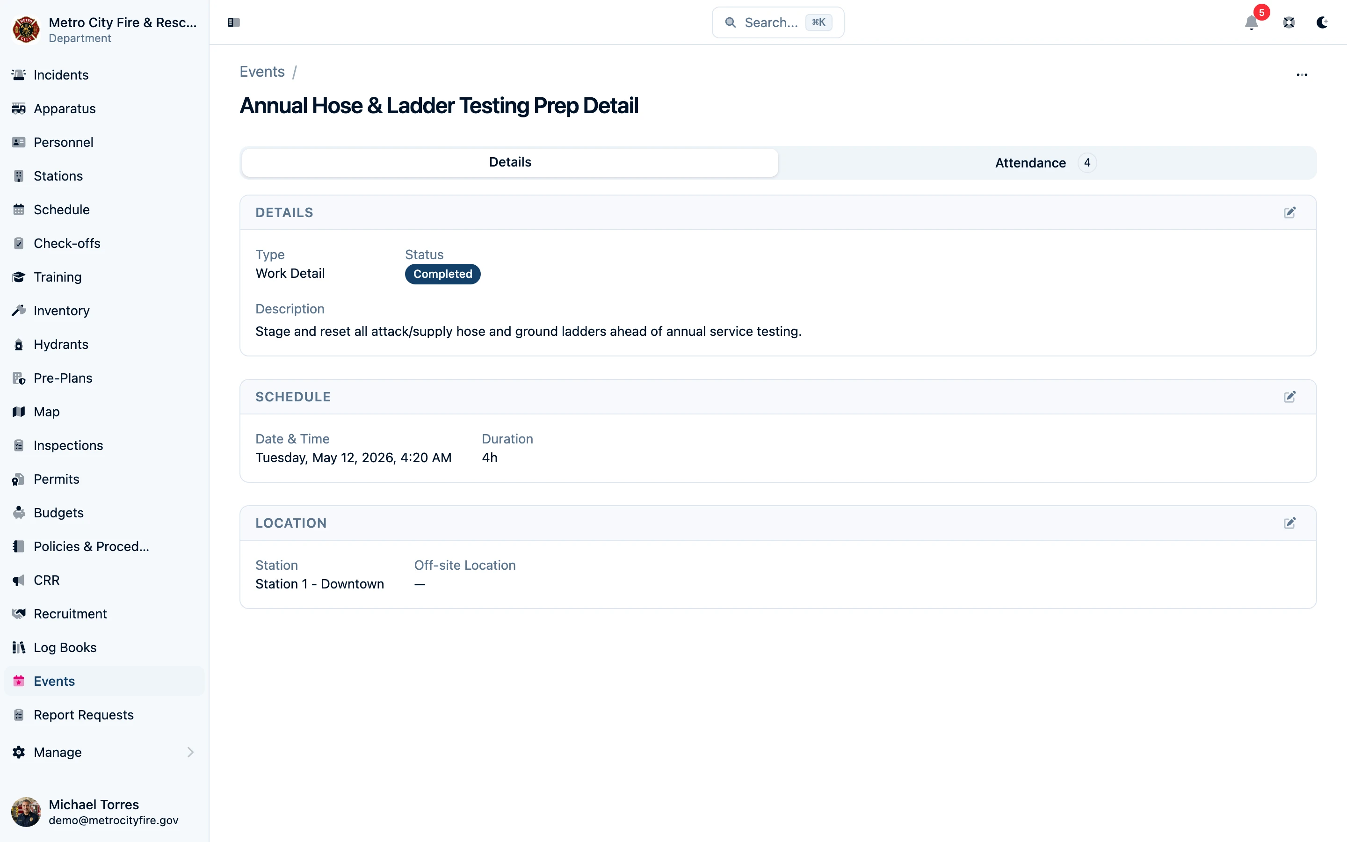Go back via Events breadcrumb
1347x842 pixels.
point(262,71)
